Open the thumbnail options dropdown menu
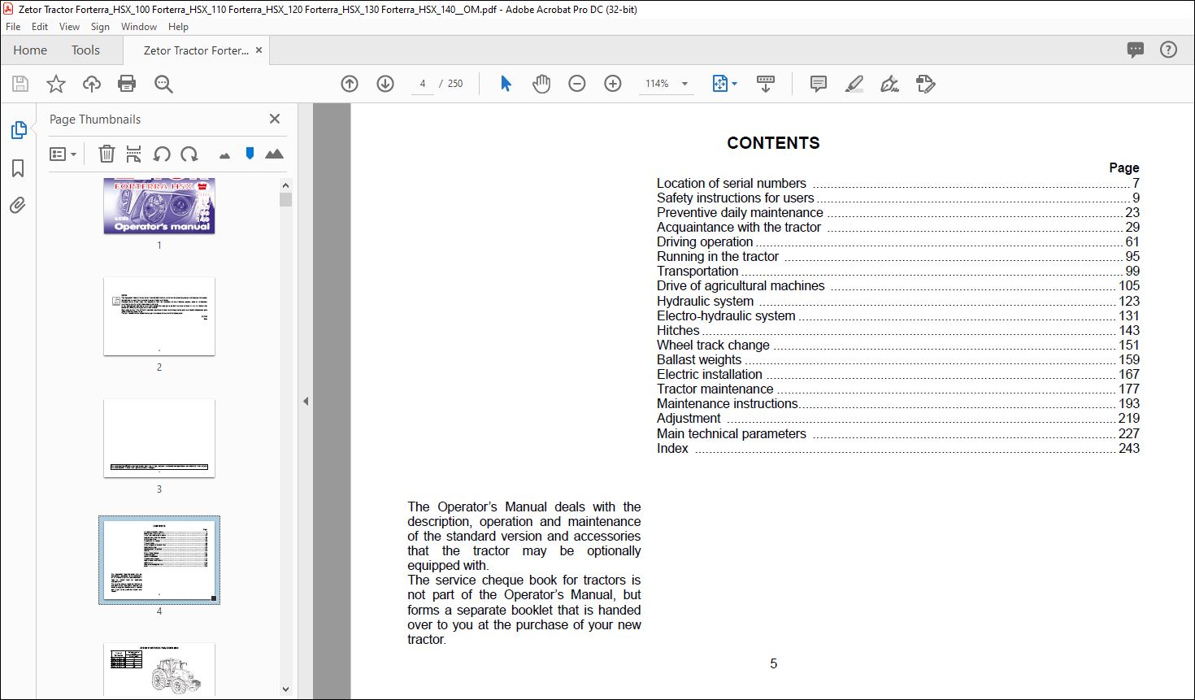This screenshot has width=1195, height=700. [63, 154]
